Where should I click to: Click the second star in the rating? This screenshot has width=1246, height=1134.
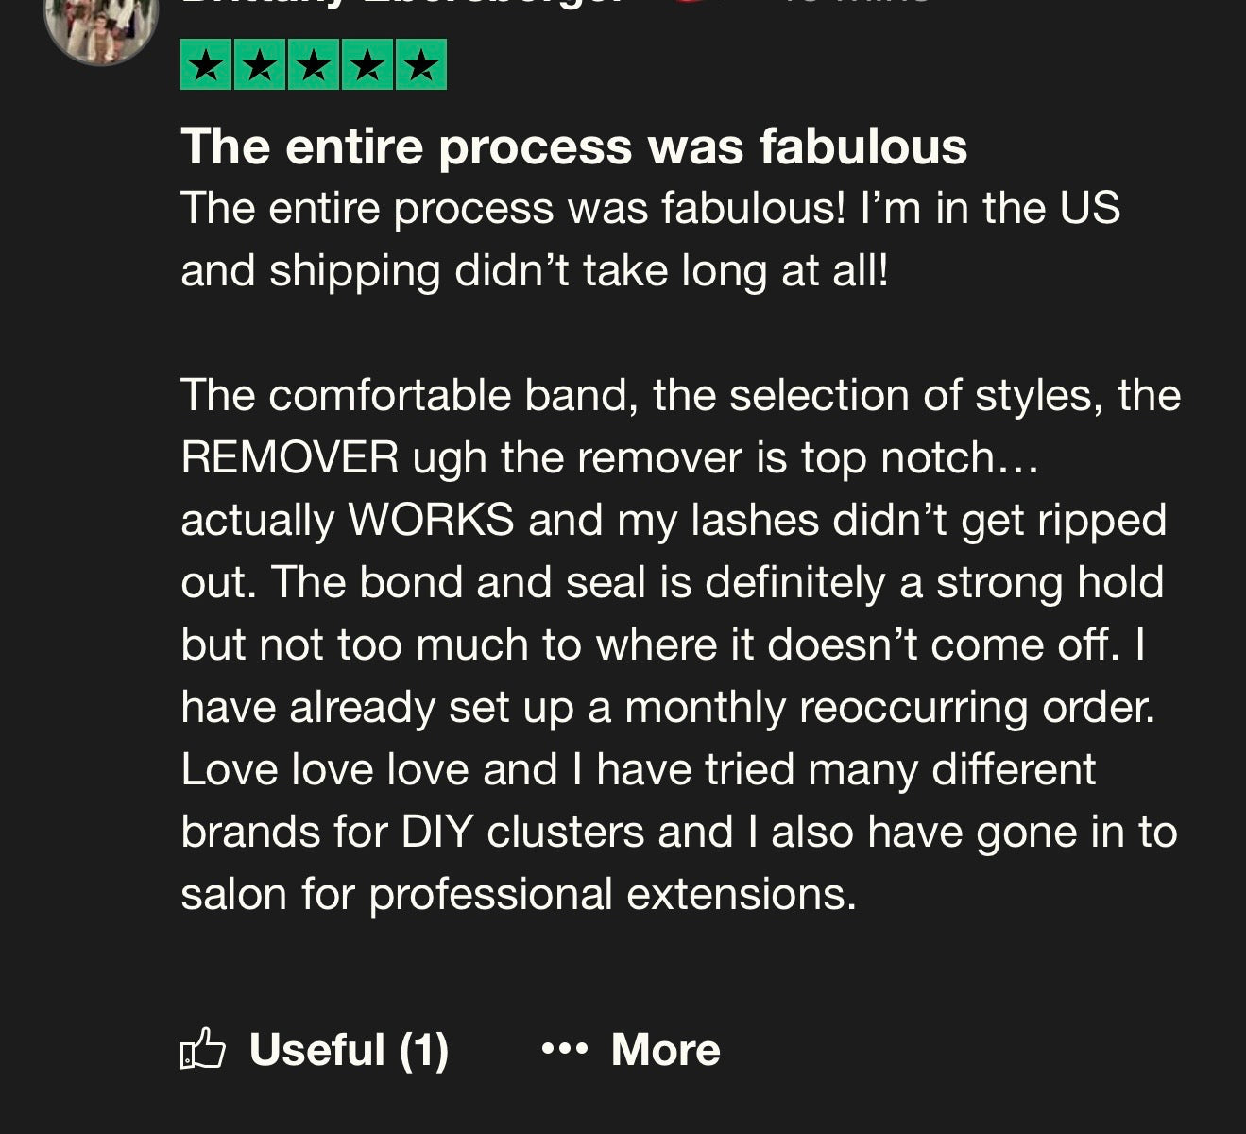pyautogui.click(x=260, y=66)
